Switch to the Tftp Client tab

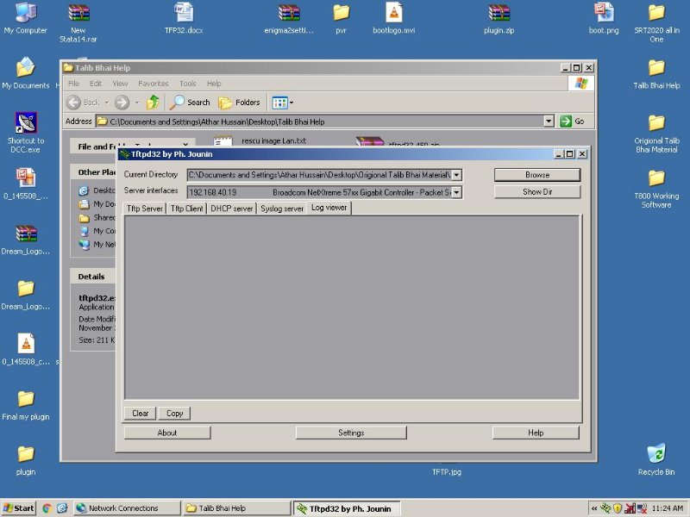coord(186,209)
